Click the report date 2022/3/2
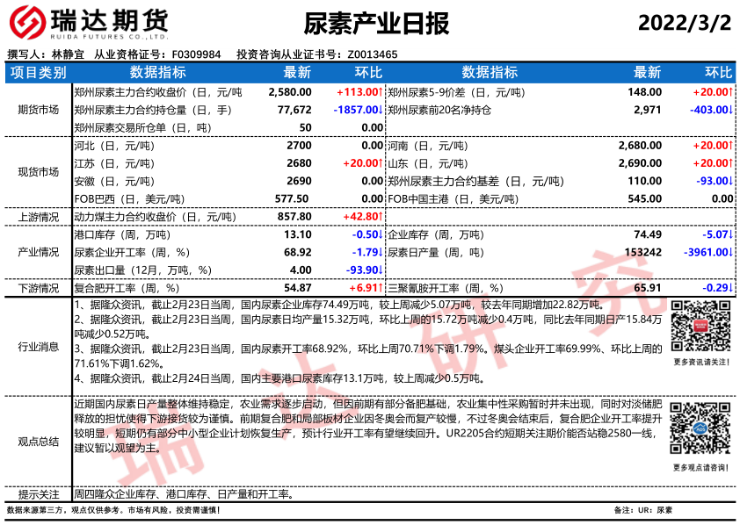Screen dimensions: 740x525 pyautogui.click(x=684, y=23)
